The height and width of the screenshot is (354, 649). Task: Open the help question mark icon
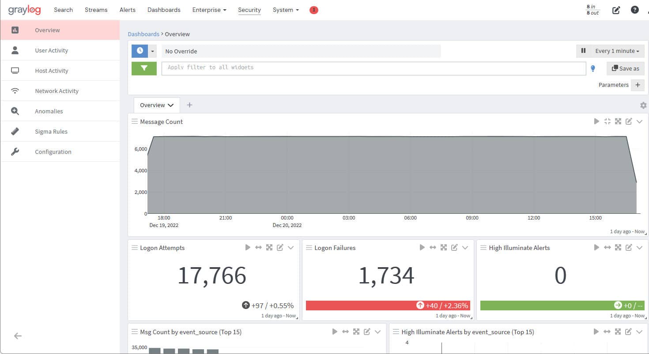click(x=635, y=10)
